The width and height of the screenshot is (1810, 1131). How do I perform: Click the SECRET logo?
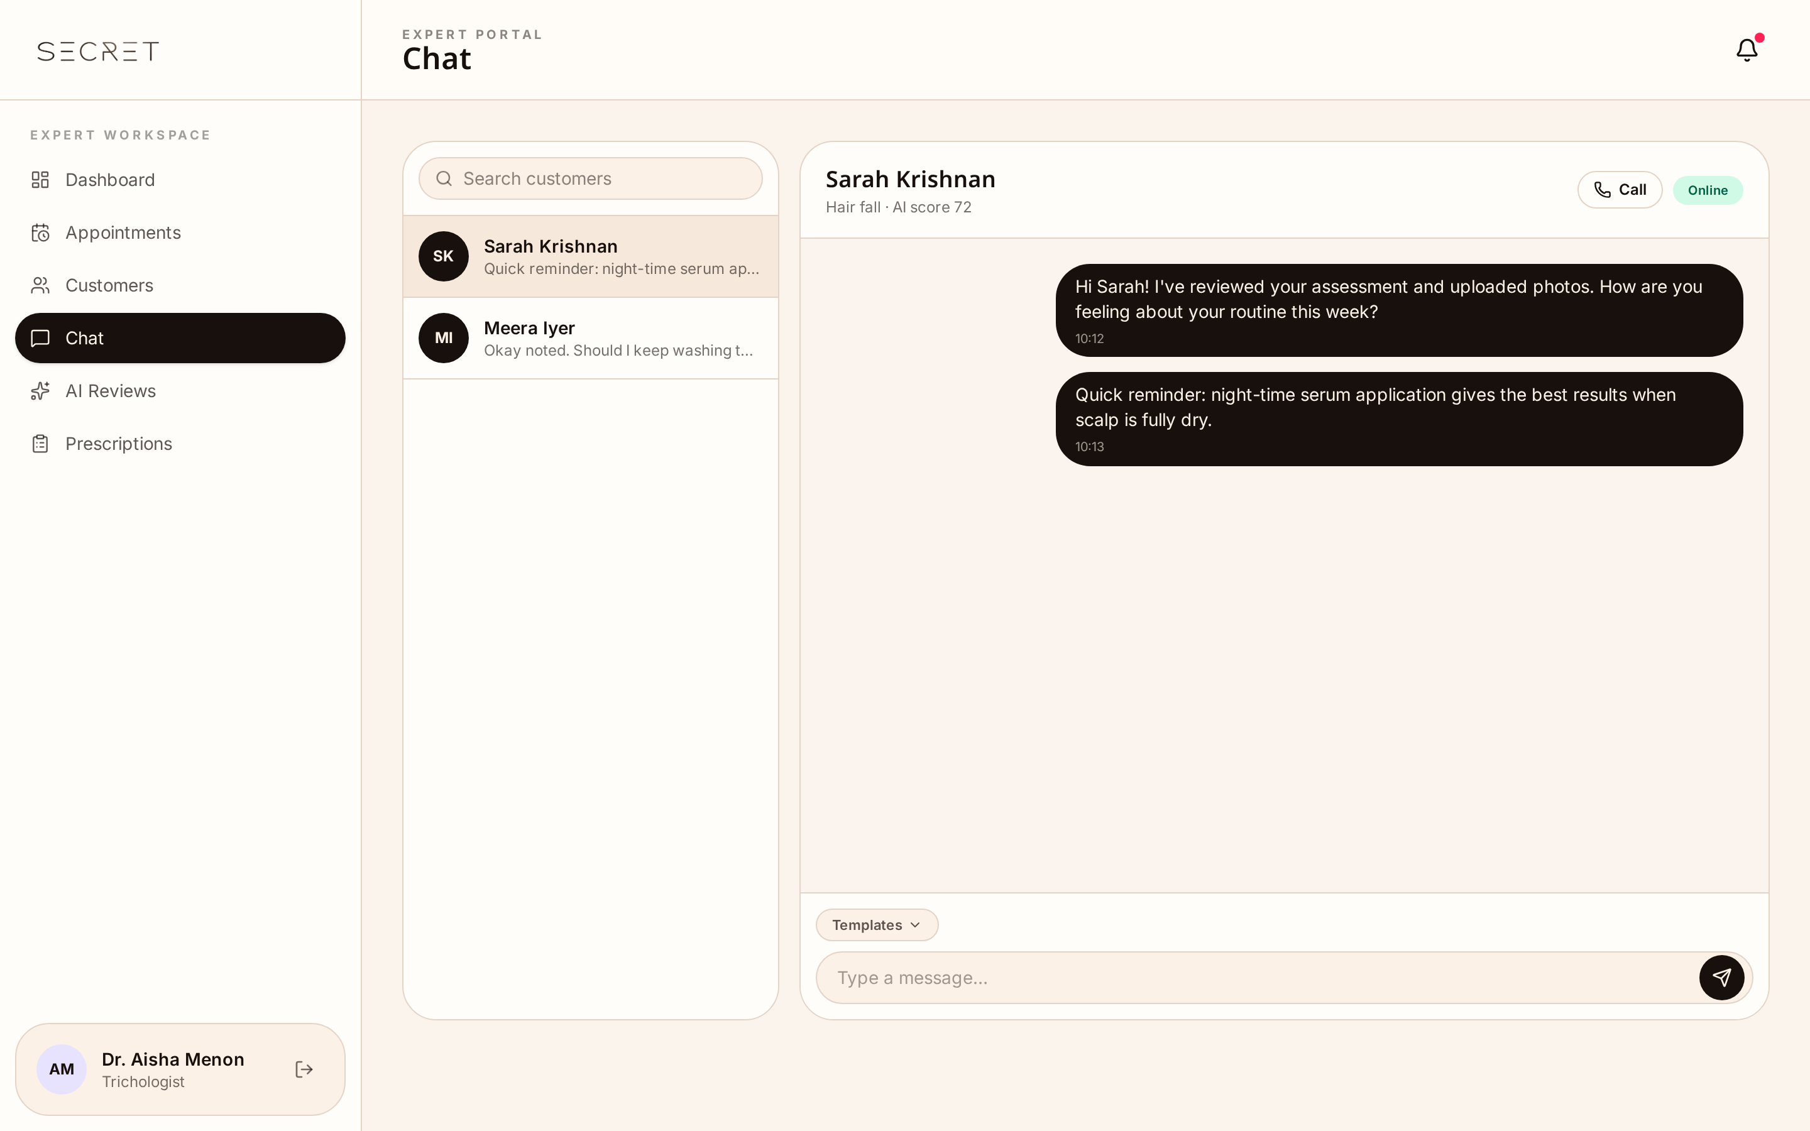click(98, 51)
